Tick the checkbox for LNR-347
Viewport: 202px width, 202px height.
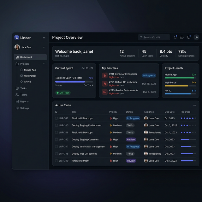(x=56, y=146)
